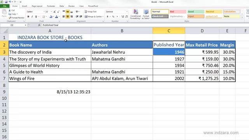Toggle Align Text Left
Image resolution: width=249 pixels, height=140 pixels.
click(64, 16)
